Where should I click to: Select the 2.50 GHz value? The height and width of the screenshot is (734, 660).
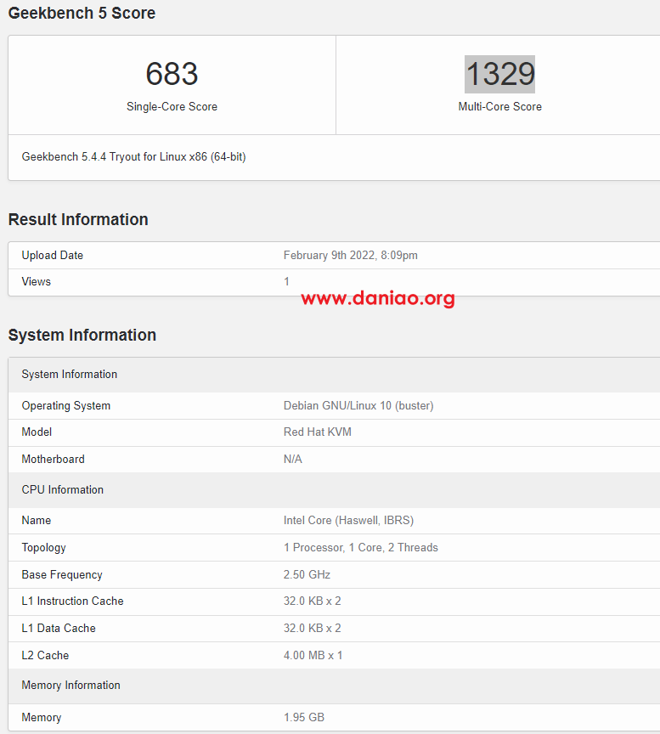pyautogui.click(x=307, y=575)
